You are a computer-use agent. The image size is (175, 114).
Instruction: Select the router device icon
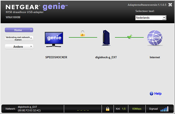[106, 38]
